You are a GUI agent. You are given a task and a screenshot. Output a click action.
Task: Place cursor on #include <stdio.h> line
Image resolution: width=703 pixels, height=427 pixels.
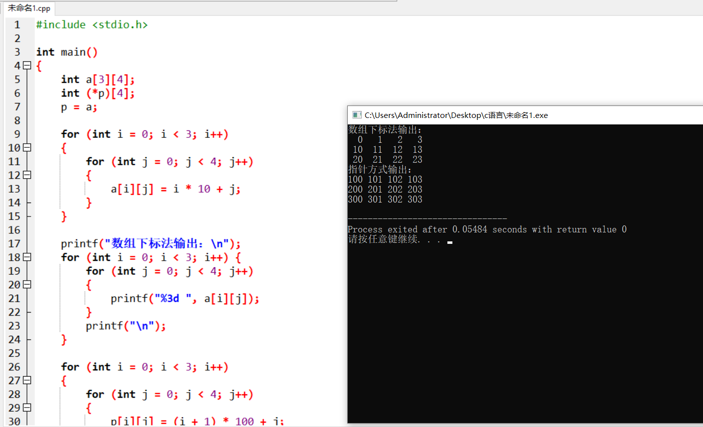click(92, 24)
